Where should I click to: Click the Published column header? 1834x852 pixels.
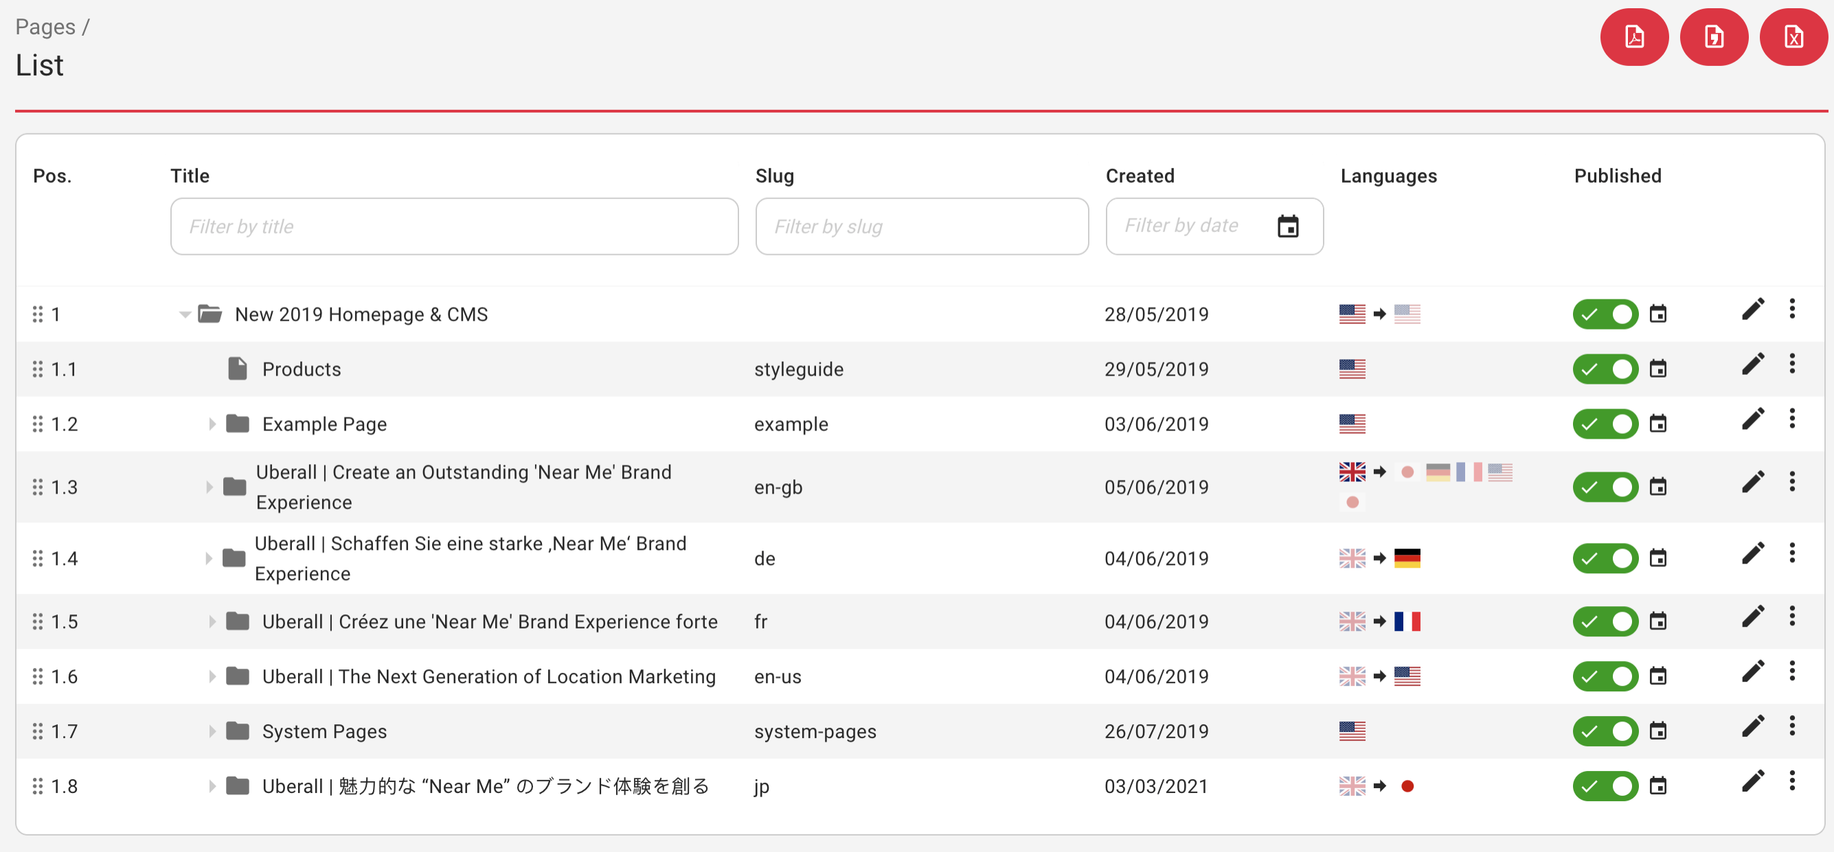(1618, 176)
